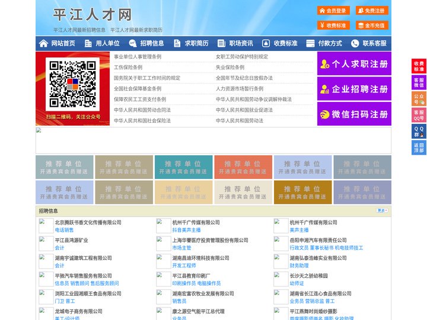The image size is (427, 320).
Task: Open the 电话销售 job link
Action: (64, 230)
